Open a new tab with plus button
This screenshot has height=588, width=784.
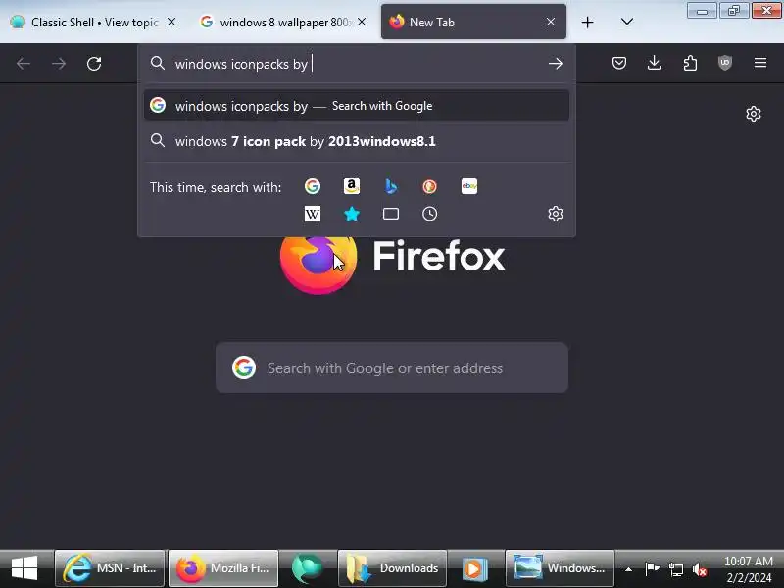pos(587,22)
